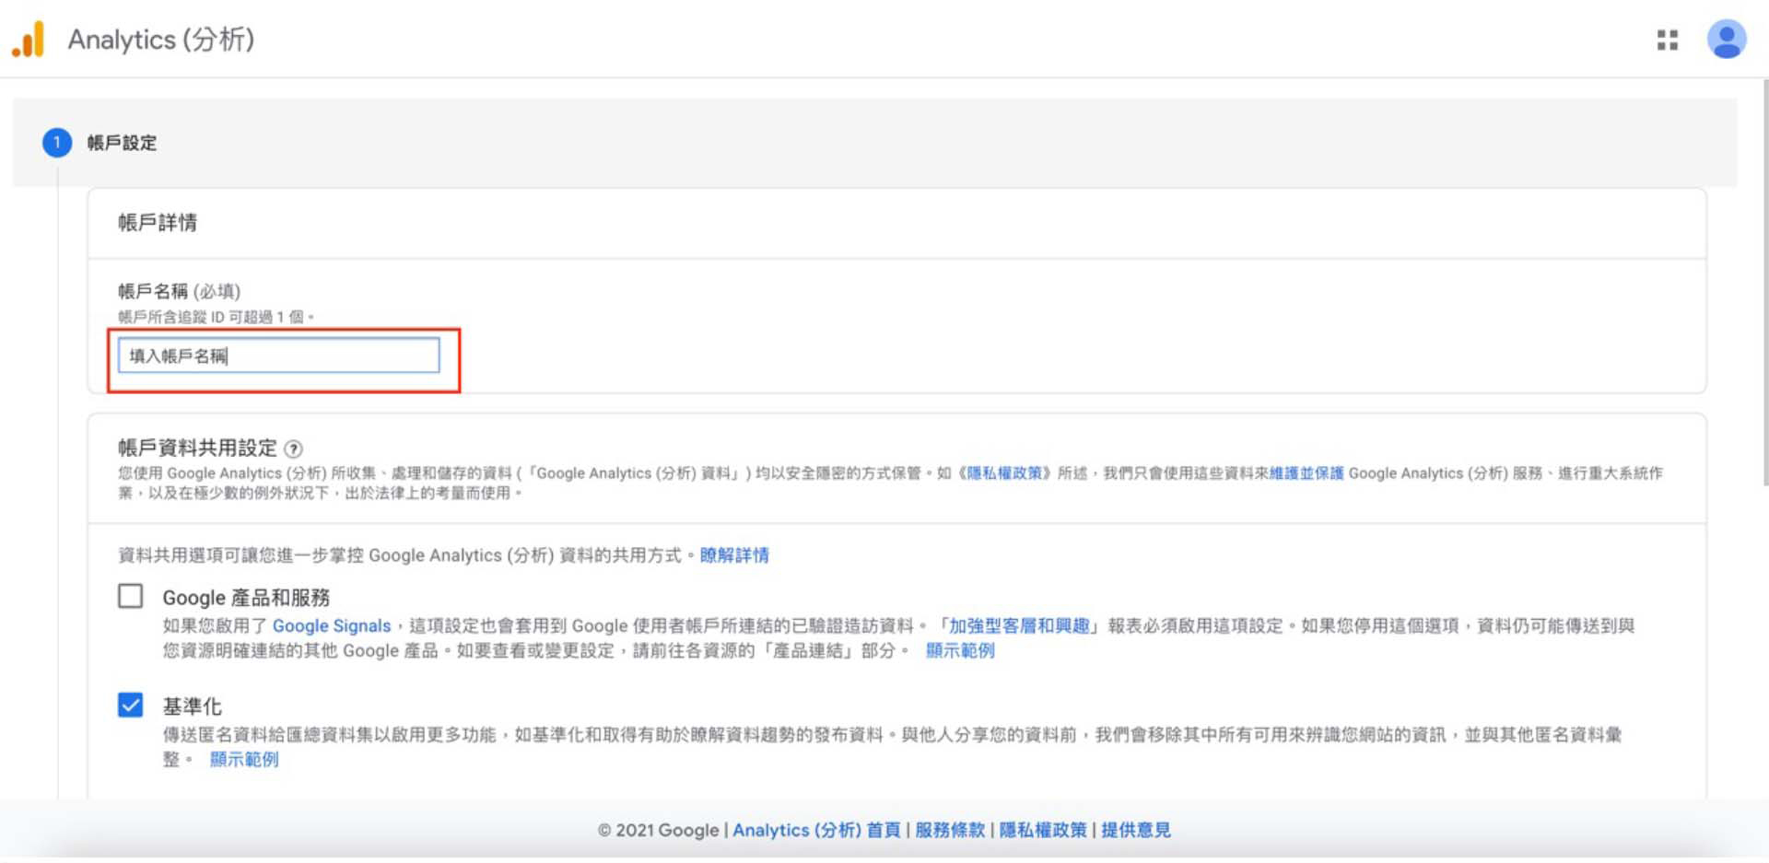Click 顯示範例 under 基準化
This screenshot has width=1769, height=863.
coord(244,760)
